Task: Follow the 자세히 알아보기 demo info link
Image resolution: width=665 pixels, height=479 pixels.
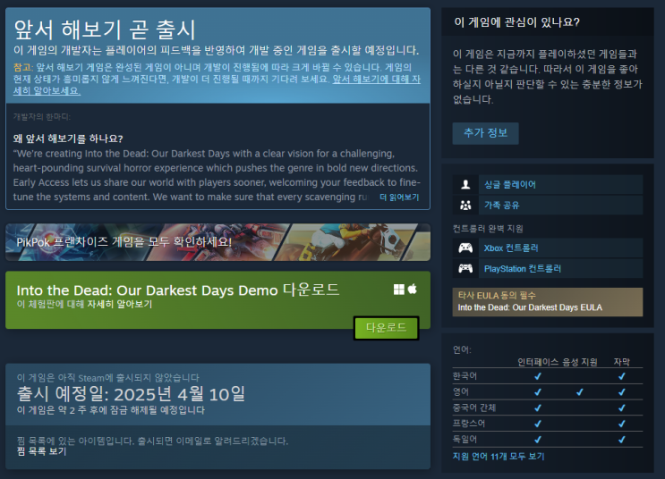Action: click(x=120, y=304)
